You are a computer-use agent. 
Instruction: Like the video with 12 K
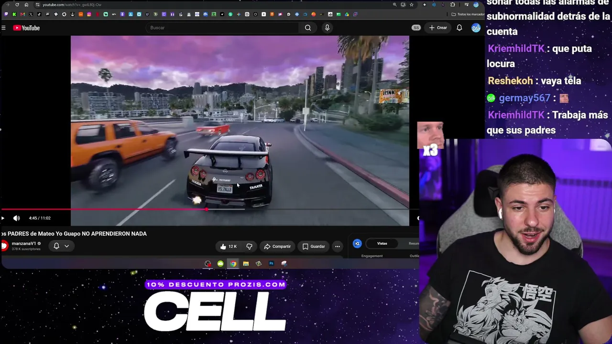229,247
